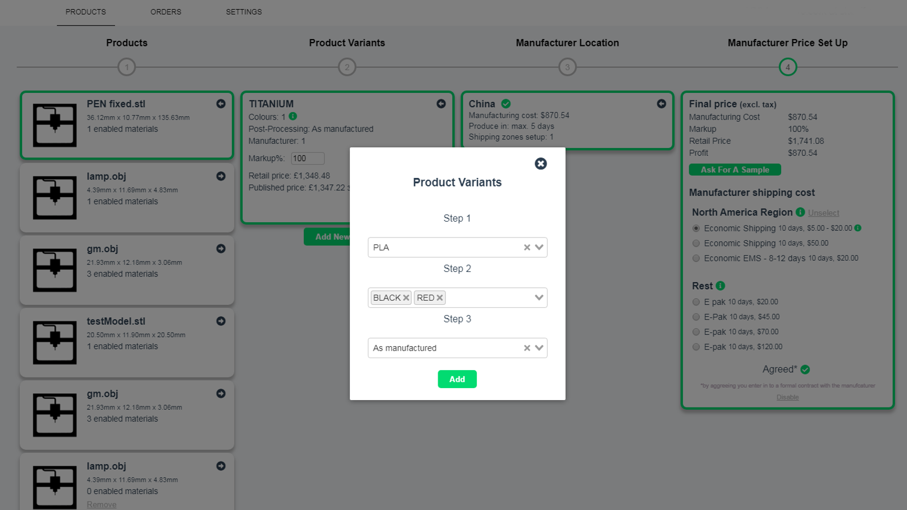
Task: Click arrow icon on China manufacturer card
Action: click(x=662, y=104)
